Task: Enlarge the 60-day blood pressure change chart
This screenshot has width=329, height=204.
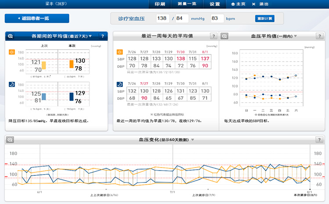Action: 10,139
